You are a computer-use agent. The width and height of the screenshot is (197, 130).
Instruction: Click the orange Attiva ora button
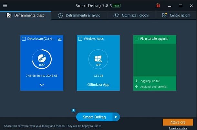(x=178, y=122)
